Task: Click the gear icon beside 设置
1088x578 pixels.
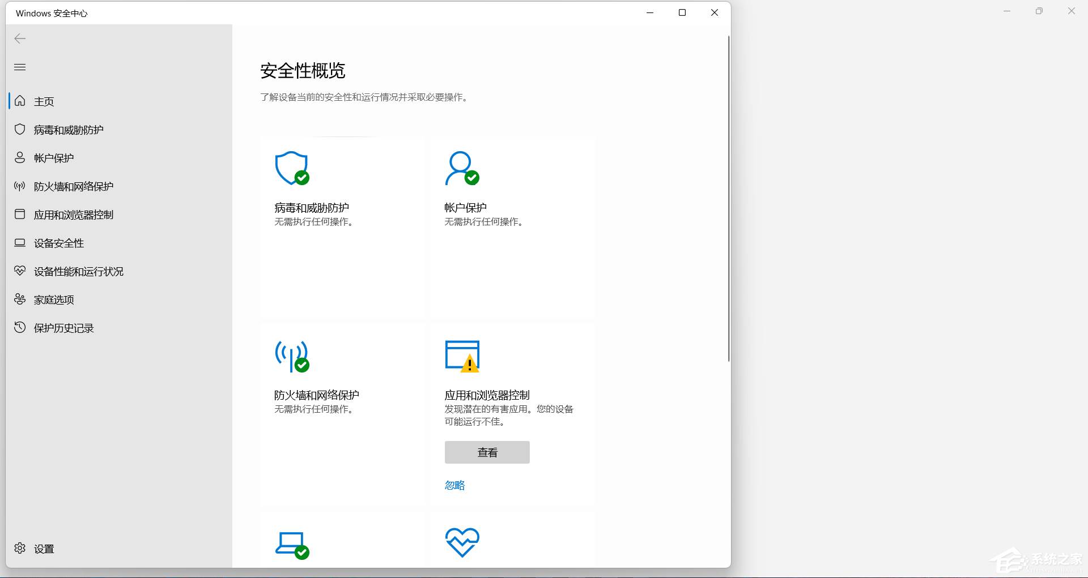Action: click(x=20, y=548)
